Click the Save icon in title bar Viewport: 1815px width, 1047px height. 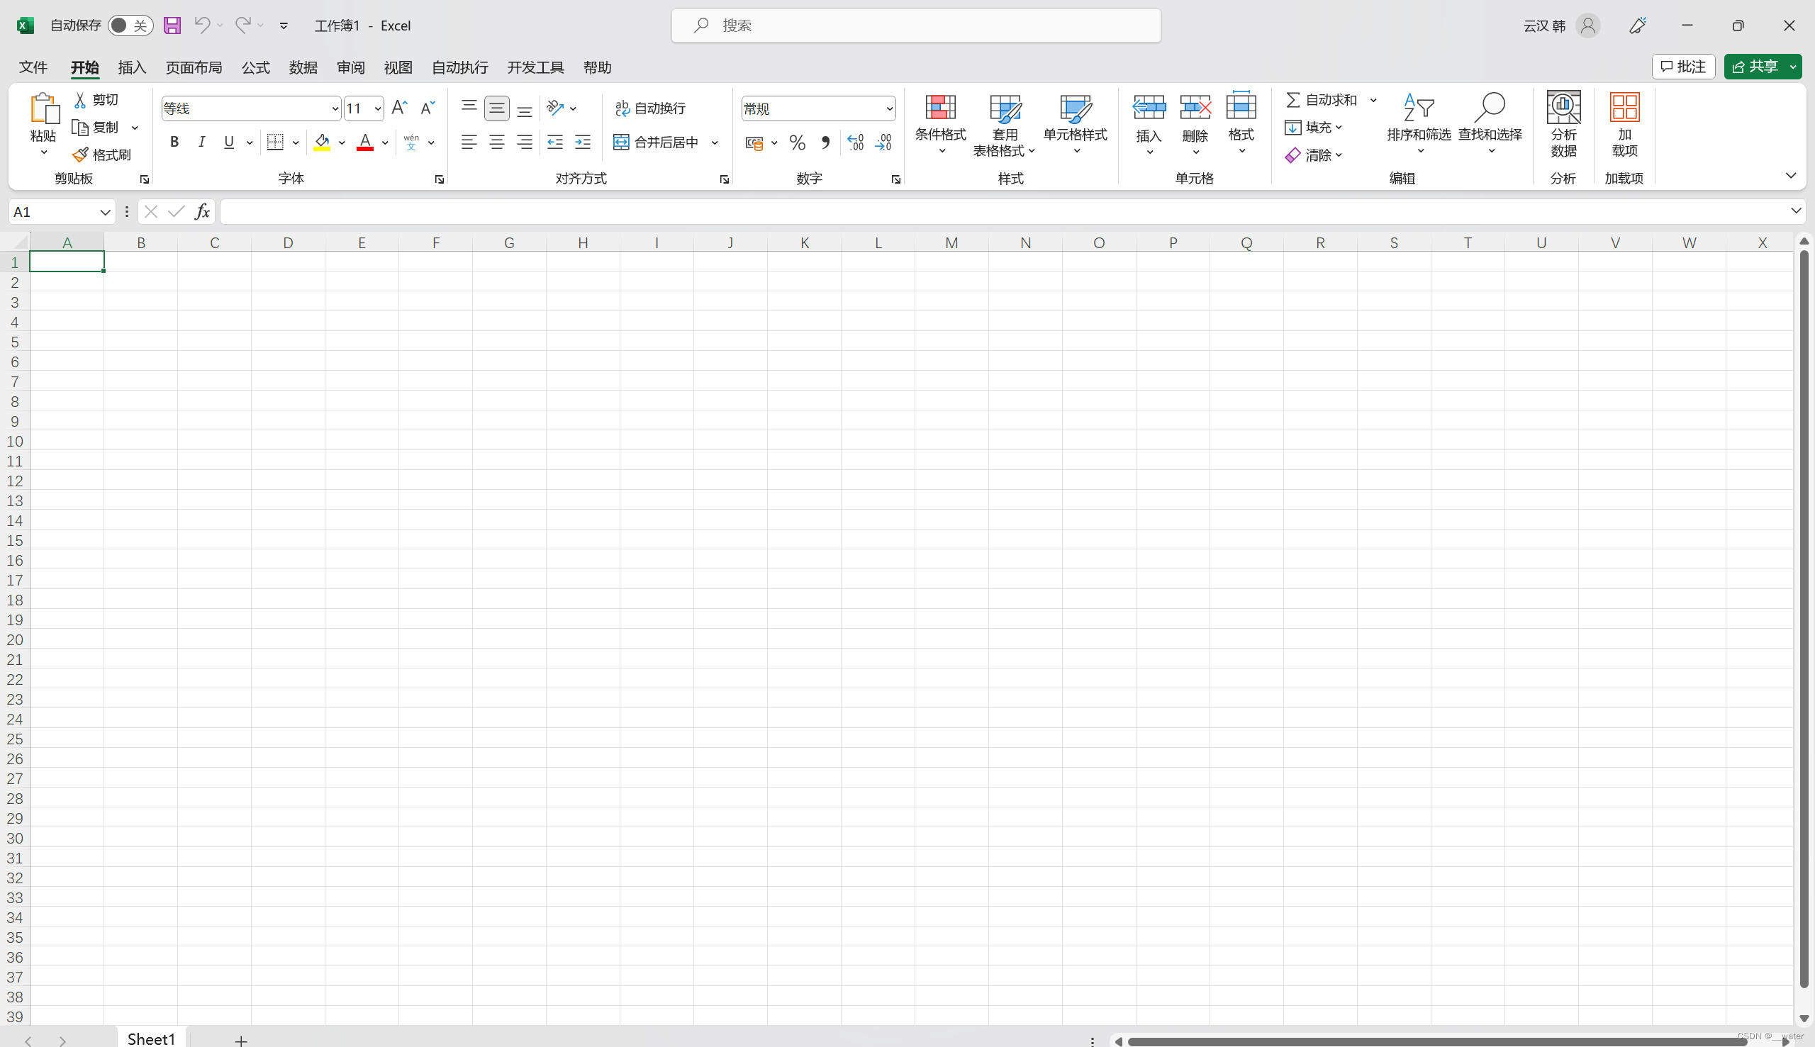click(x=172, y=26)
